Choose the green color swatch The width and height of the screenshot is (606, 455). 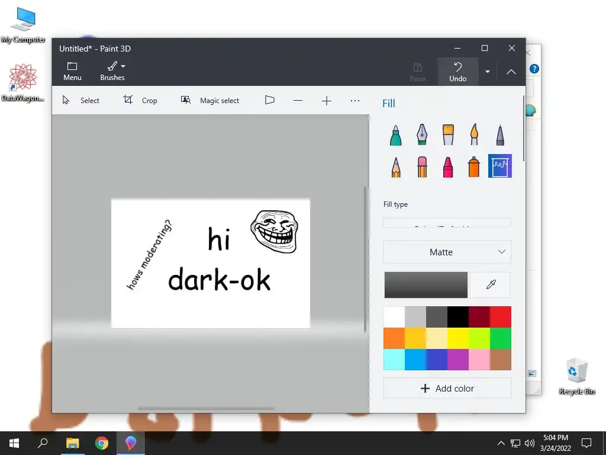(x=501, y=338)
